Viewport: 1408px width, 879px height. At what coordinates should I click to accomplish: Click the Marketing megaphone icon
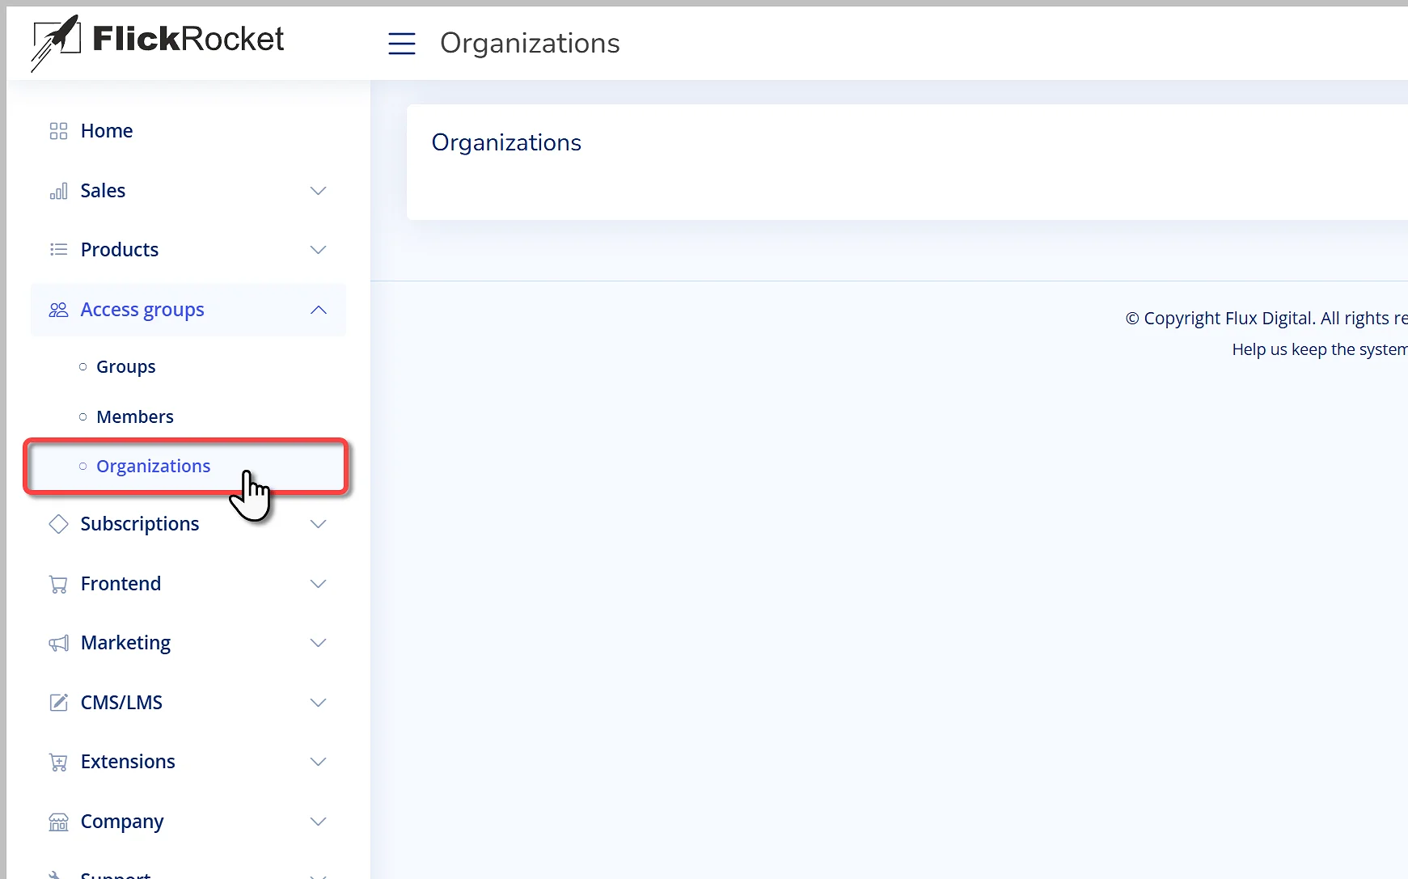pos(58,643)
